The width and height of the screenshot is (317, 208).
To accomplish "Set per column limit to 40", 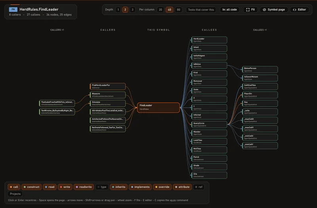I will click(x=170, y=10).
